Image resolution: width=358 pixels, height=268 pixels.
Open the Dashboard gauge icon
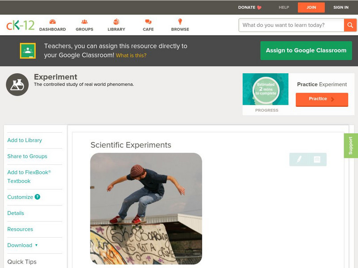(54, 21)
